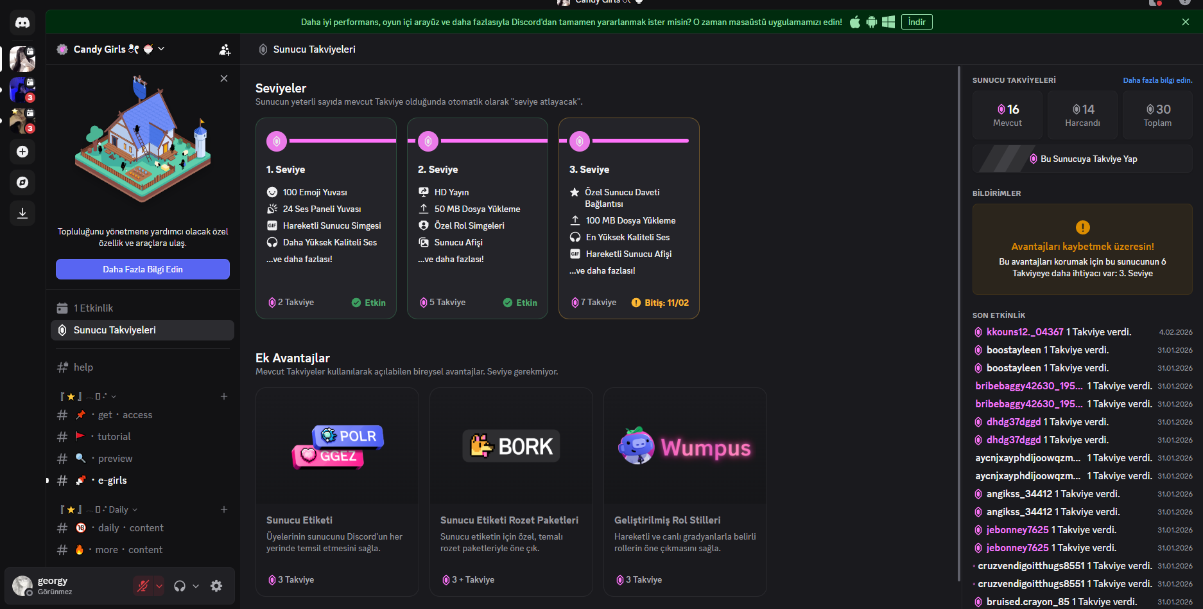Toggle headphones deafen icon
The image size is (1203, 609).
[180, 586]
